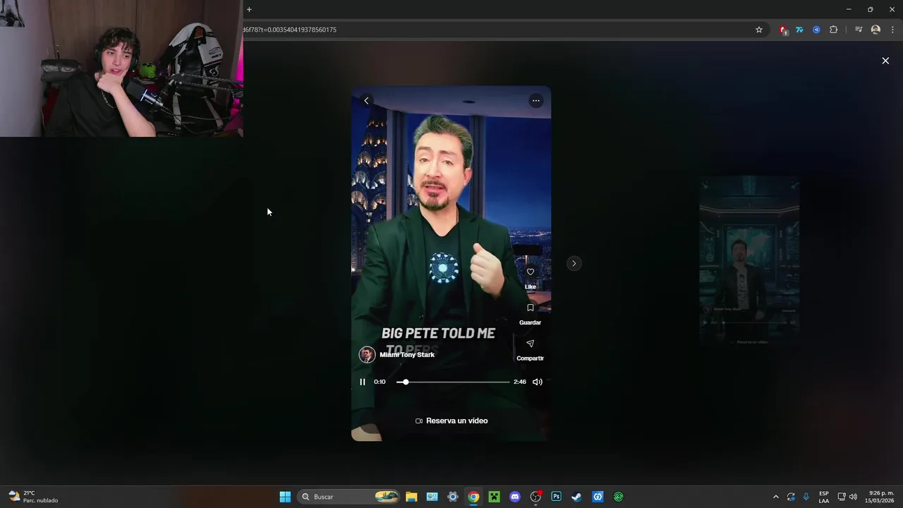Click the microphone tray icon
The width and height of the screenshot is (903, 508).
[806, 497]
